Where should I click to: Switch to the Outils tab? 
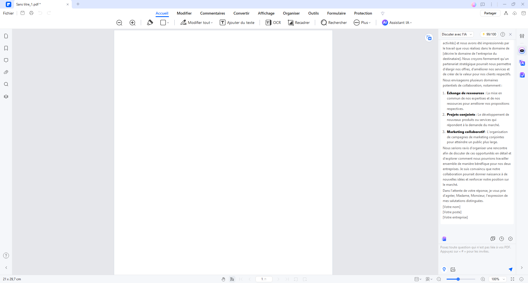pos(313,13)
